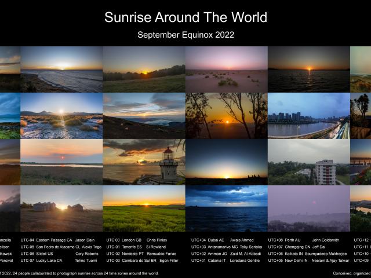Open the salt flats sunrise photo with mountains
371x278 pixels.
[x=61, y=116]
